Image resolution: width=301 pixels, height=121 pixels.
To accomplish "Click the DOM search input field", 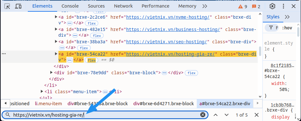I will (x=105, y=115).
